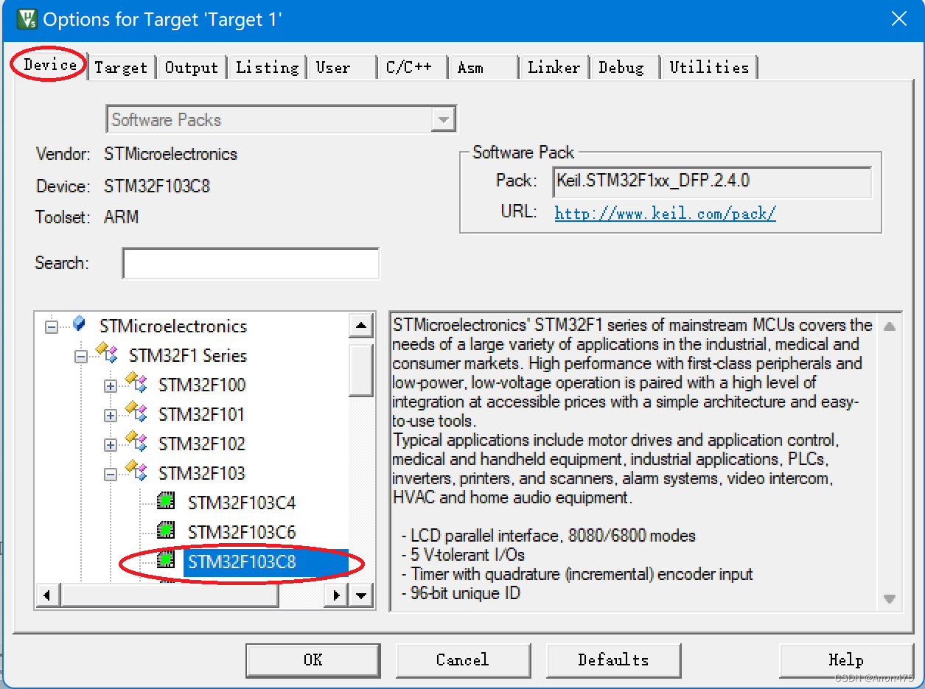Click device tree scroll down arrow
This screenshot has width=925, height=689.
[360, 595]
